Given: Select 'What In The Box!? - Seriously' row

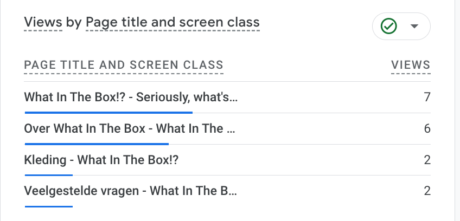Looking at the screenshot, I should [x=131, y=97].
